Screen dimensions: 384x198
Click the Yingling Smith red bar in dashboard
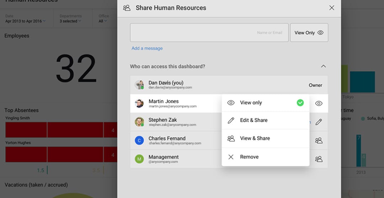[61, 130]
